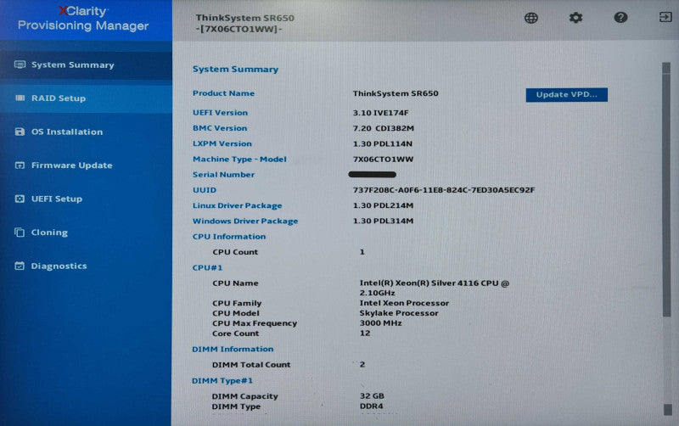Click the Product Name label
679x426 pixels.
[223, 93]
